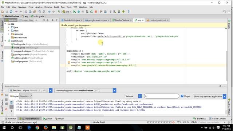Click the lightbulb intention icon
Viewport: 233px width, 131px height.
pyautogui.click(x=69, y=63)
